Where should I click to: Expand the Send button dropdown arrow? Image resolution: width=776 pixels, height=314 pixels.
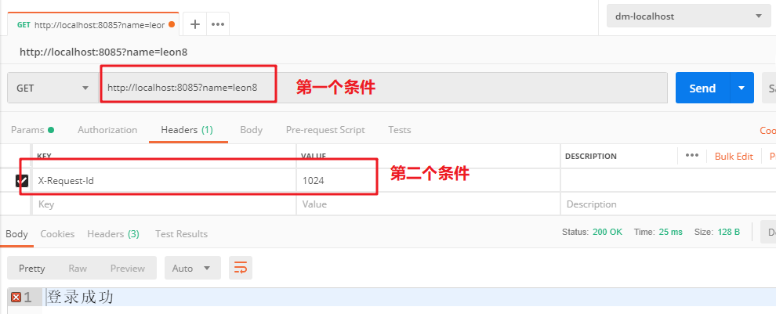point(742,88)
